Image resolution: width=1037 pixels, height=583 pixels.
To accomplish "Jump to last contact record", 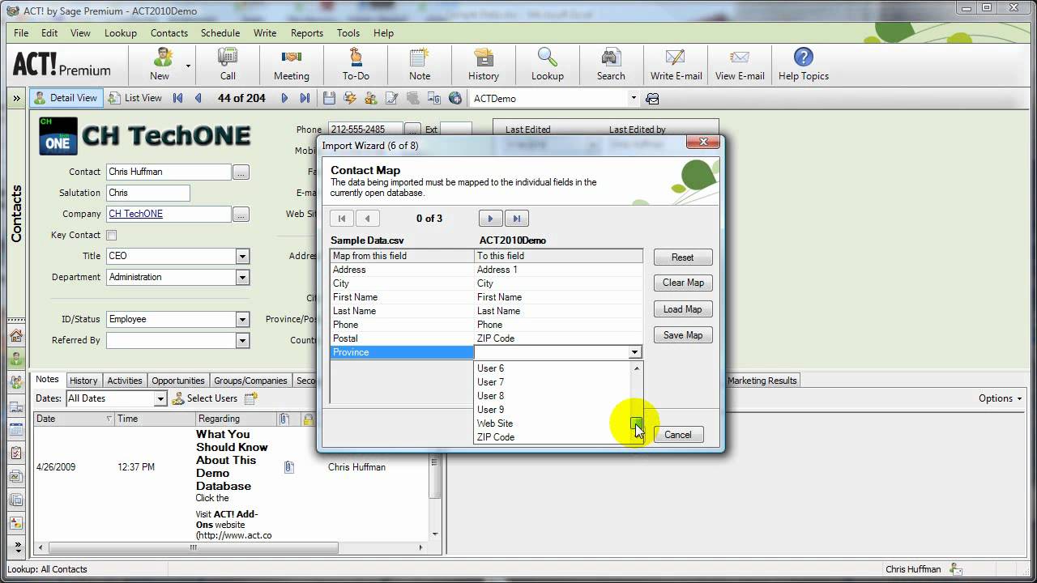I will click(x=305, y=98).
